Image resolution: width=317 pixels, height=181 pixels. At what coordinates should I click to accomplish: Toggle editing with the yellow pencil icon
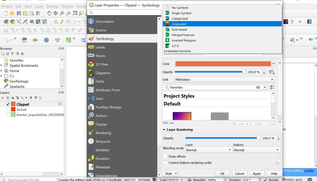pos(62,22)
